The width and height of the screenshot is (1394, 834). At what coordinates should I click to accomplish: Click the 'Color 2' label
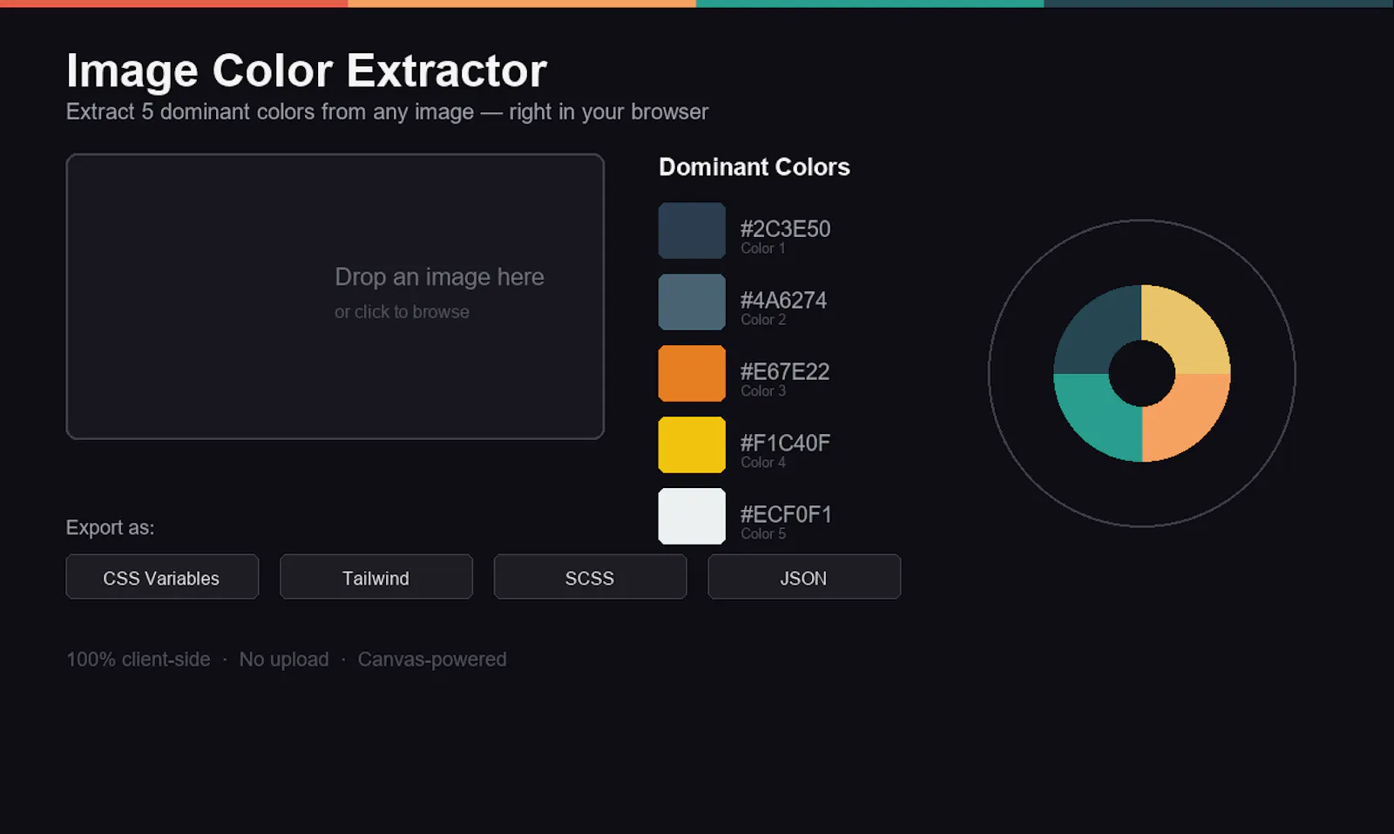coord(763,320)
